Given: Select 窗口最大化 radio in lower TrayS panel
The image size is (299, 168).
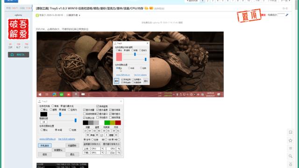Looking at the screenshot, I should 62,106.
